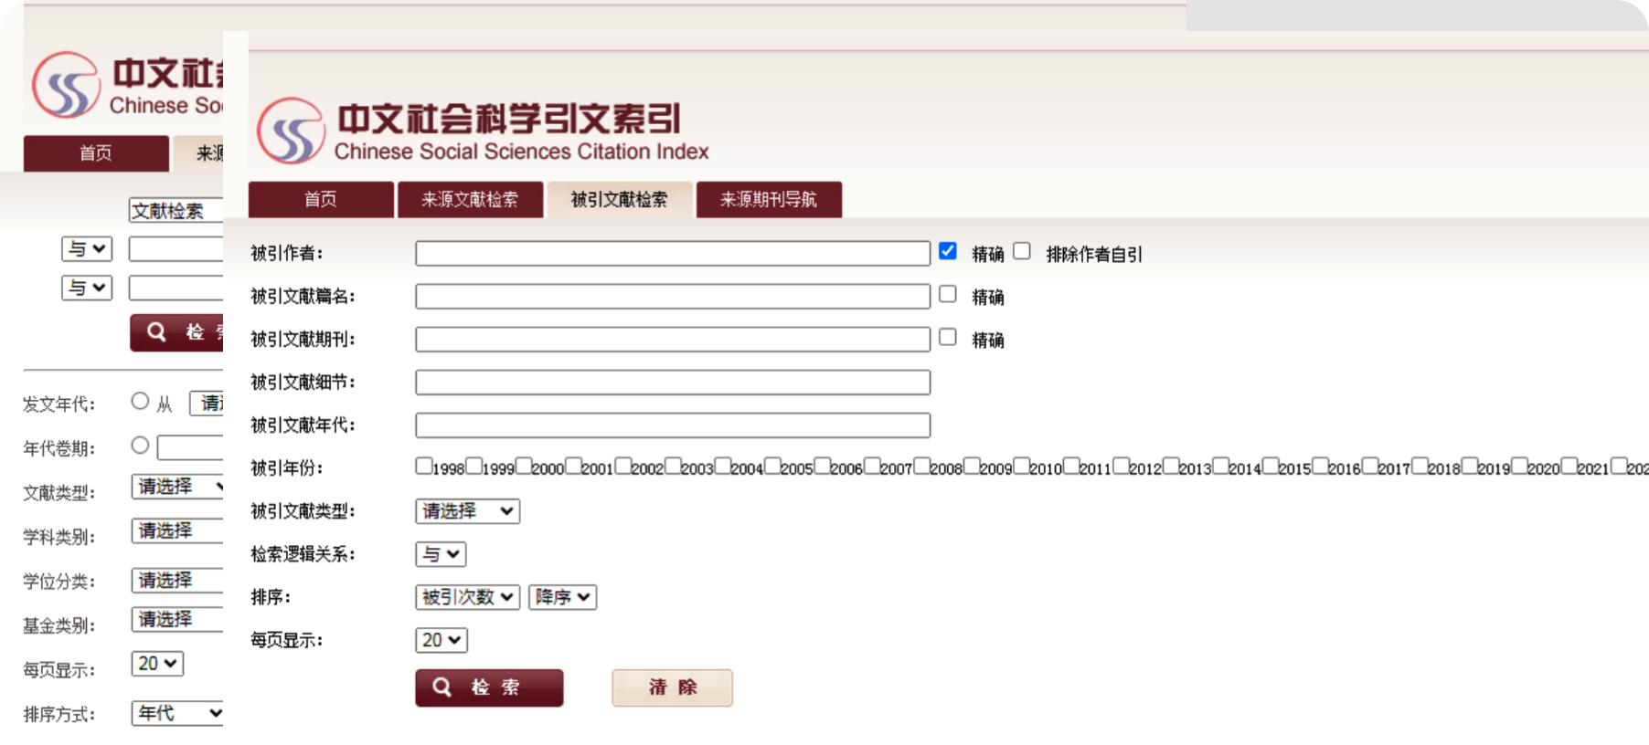
Task: Check the 精确 box for 被引作者
Action: point(948,251)
